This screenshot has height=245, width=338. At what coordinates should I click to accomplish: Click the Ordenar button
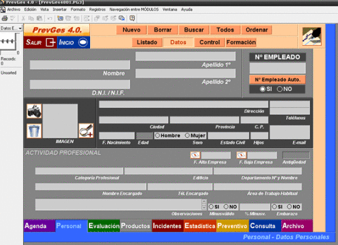[x=257, y=30]
